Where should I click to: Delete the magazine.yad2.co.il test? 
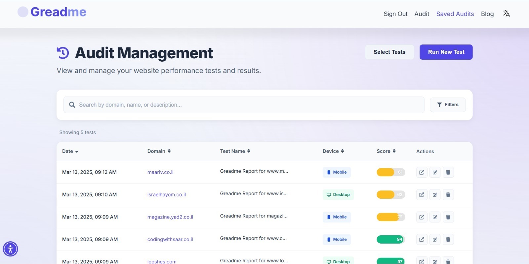pos(448,217)
